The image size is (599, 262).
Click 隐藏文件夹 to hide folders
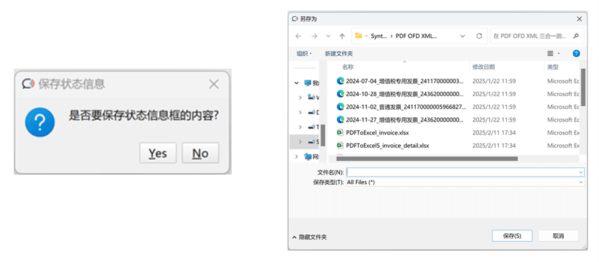click(310, 237)
